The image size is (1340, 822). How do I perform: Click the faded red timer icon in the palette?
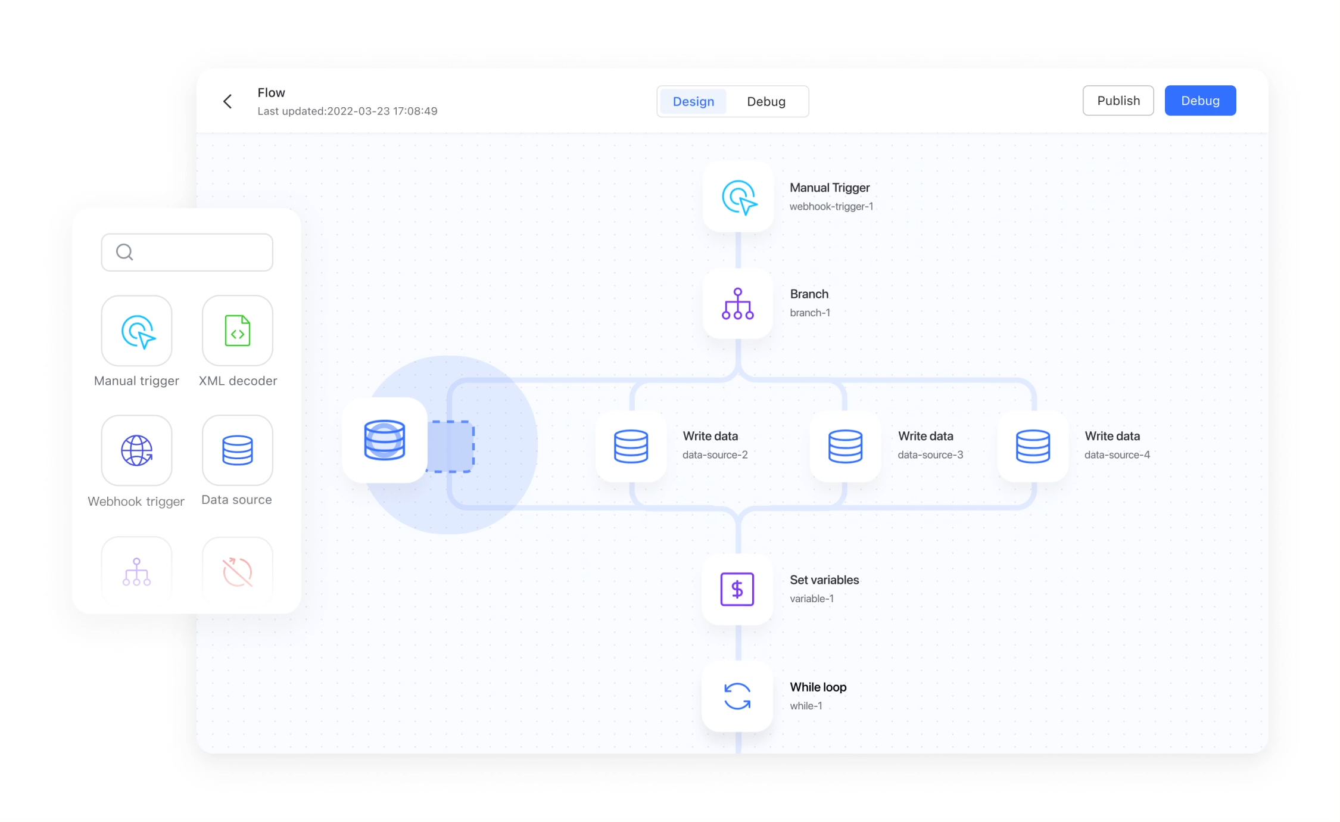coord(237,572)
